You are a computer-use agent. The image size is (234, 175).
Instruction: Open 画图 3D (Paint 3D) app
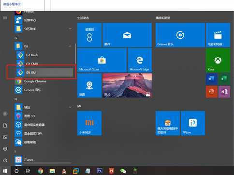pyautogui.click(x=44, y=116)
